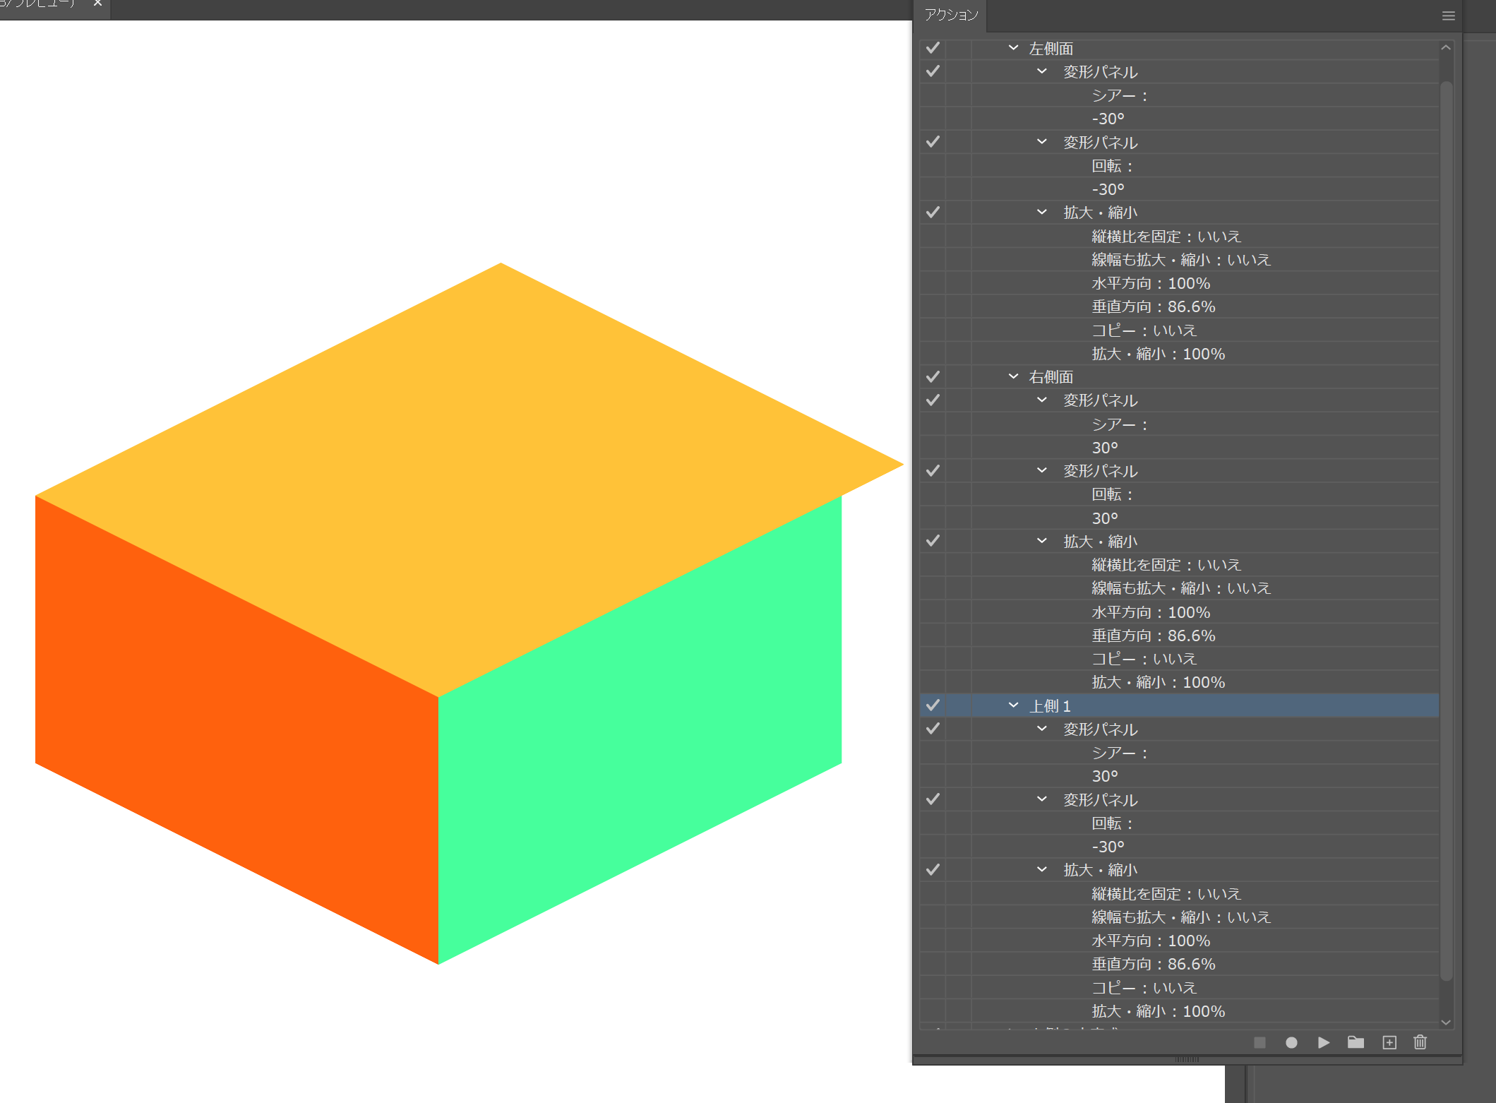Select the アクション panel tab
Screen dimensions: 1496x1103
951,14
